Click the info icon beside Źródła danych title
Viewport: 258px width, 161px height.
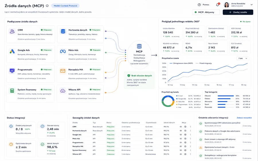point(47,6)
